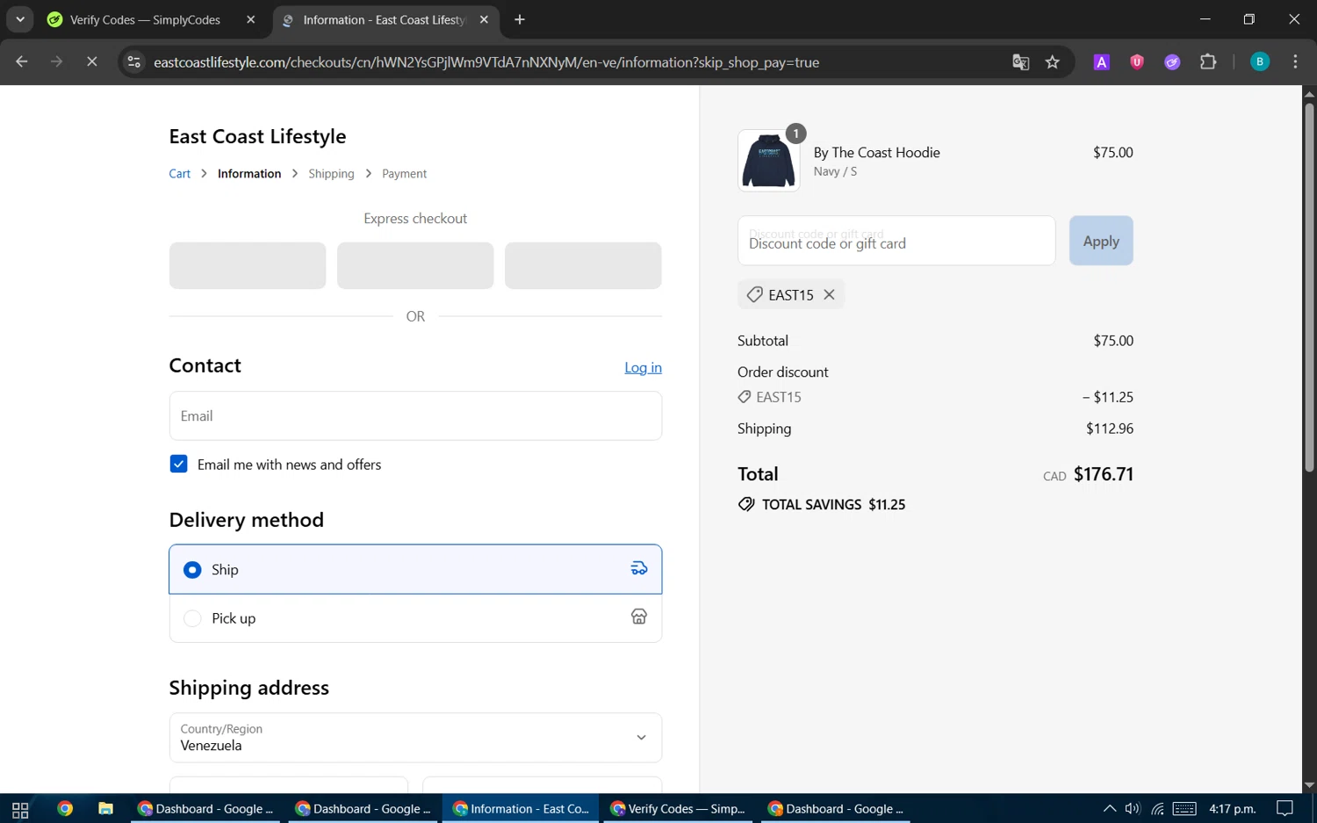The width and height of the screenshot is (1317, 823).
Task: Switch to Information - East Co... taskbar window
Action: click(x=521, y=809)
